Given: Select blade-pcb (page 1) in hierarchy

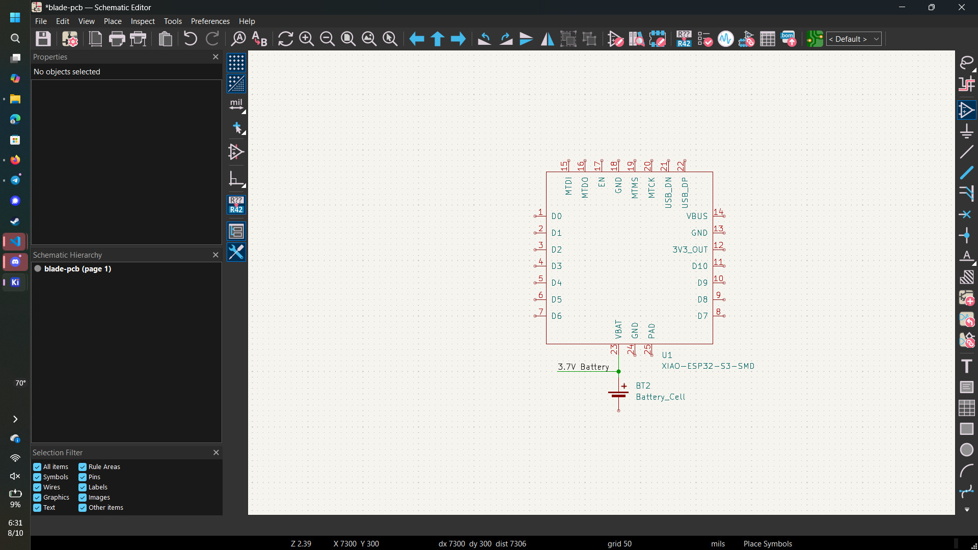Looking at the screenshot, I should (x=77, y=269).
